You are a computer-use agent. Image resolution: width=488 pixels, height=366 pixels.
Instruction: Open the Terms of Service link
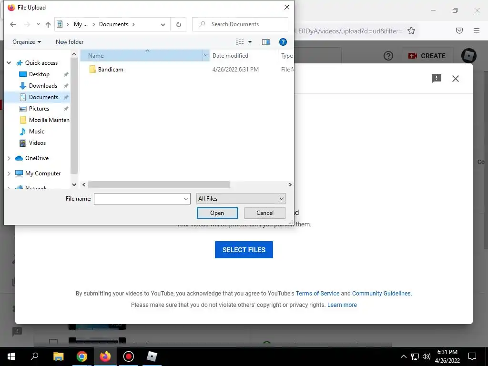coord(317,294)
